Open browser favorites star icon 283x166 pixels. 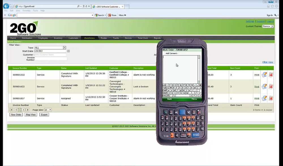tap(272, 6)
